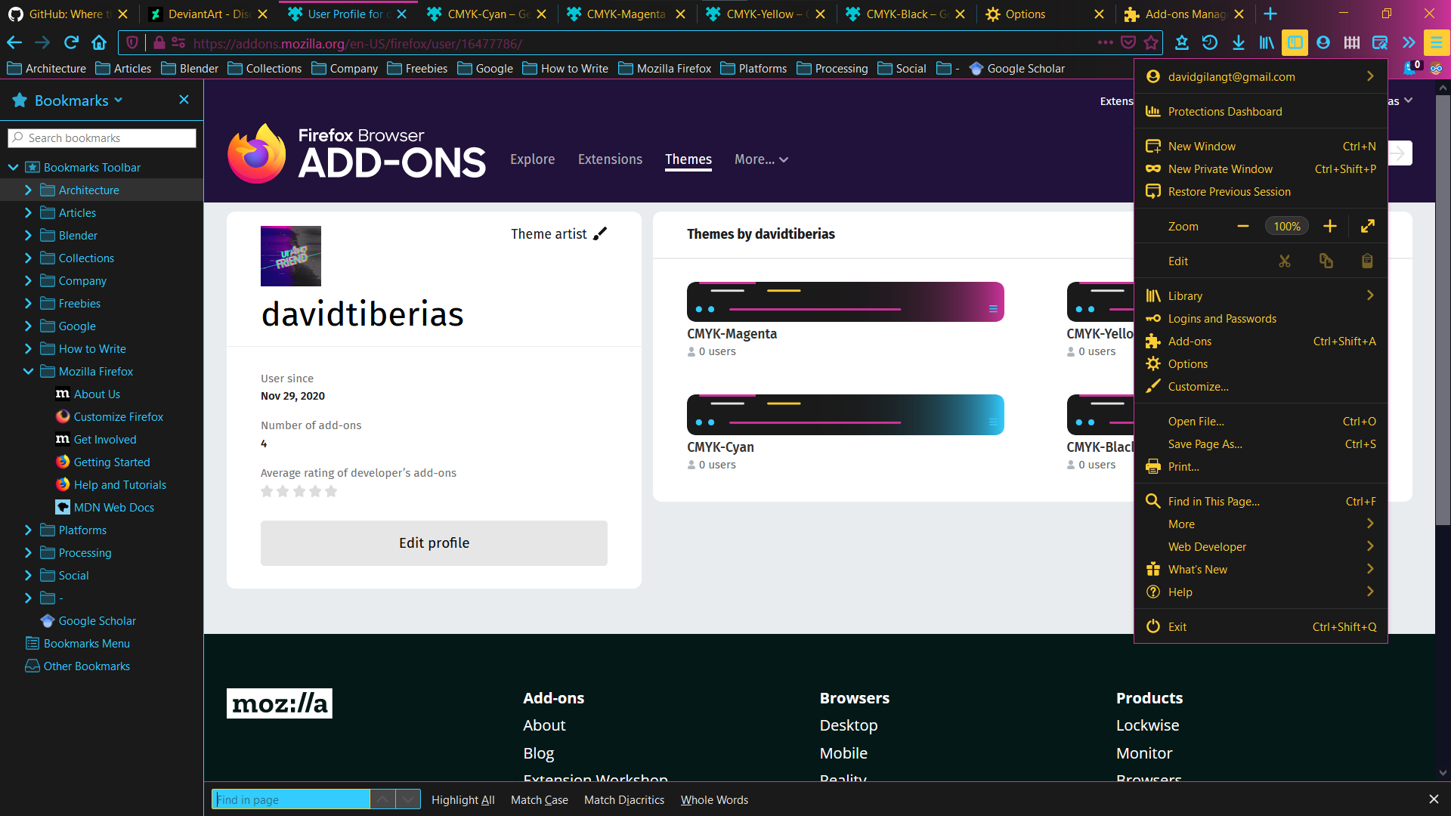Click the Reload page icon
This screenshot has height=816, width=1451.
point(71,43)
